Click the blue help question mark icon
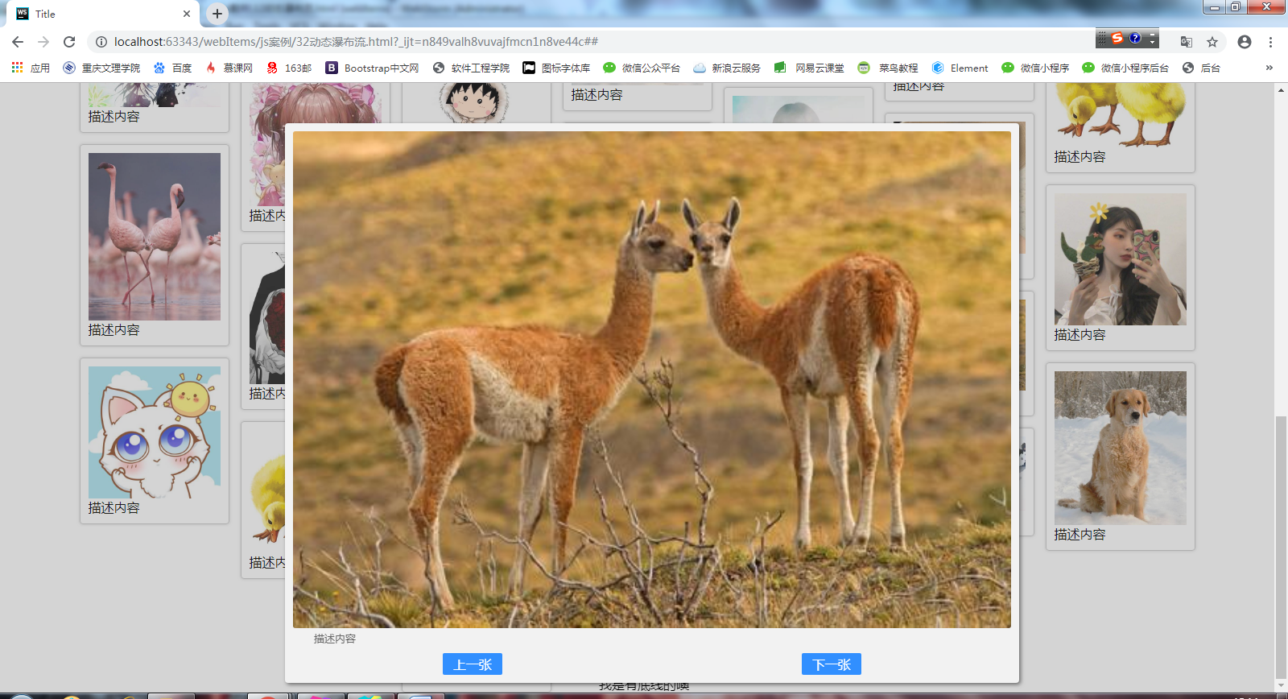Image resolution: width=1288 pixels, height=699 pixels. tap(1135, 38)
